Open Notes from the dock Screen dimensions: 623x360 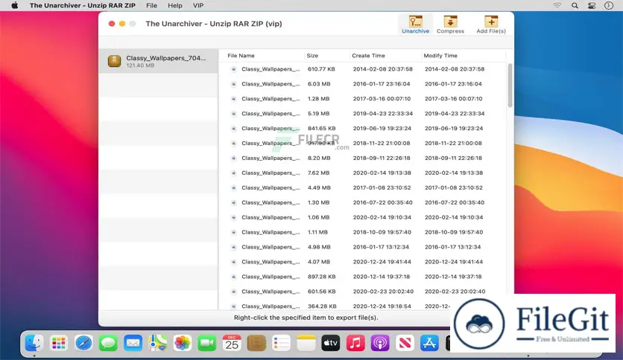coord(306,343)
